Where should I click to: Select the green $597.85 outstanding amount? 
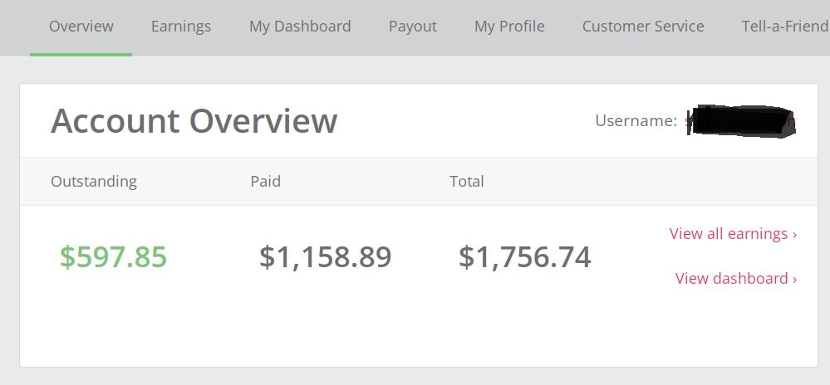[113, 257]
